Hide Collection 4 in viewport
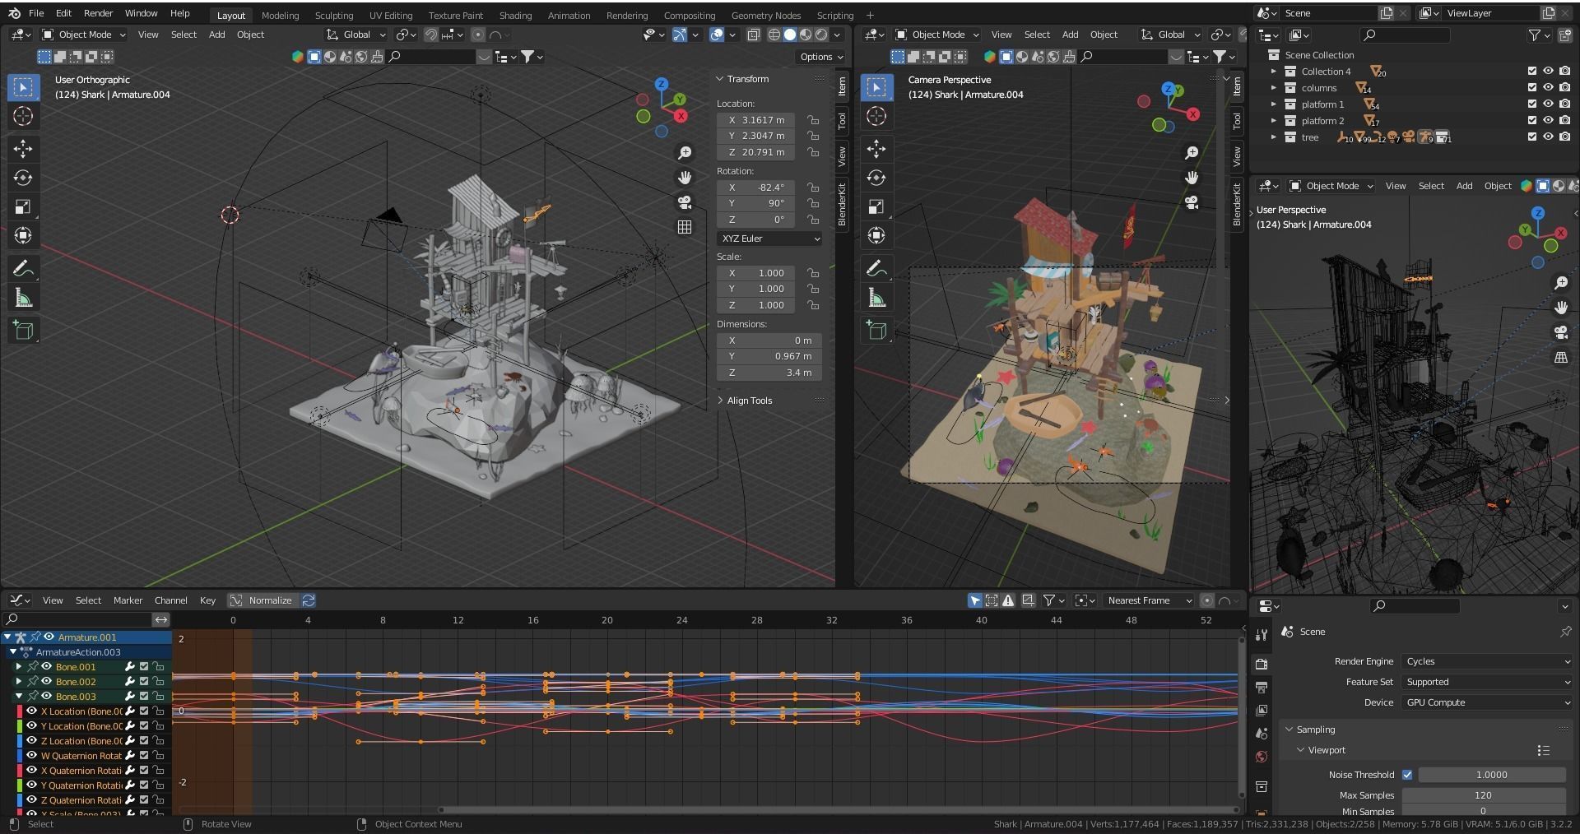The width and height of the screenshot is (1580, 834). (1548, 72)
